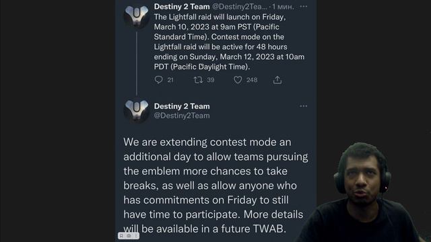Image resolution: width=431 pixels, height=242 pixels.
Task: Click the Destiny 2 Team avatar on the first tweet
Action: pos(136,17)
